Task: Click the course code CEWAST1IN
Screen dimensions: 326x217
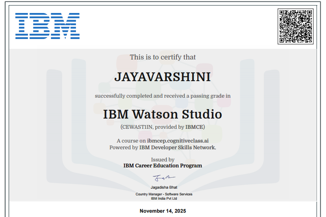Action: point(137,127)
